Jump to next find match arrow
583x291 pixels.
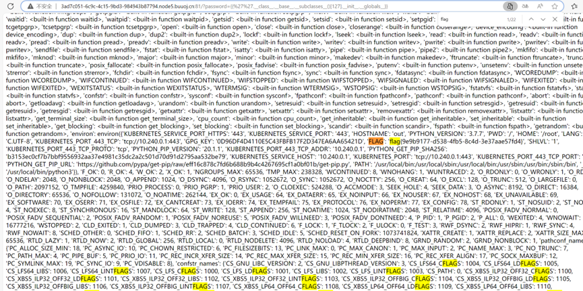coord(542,20)
